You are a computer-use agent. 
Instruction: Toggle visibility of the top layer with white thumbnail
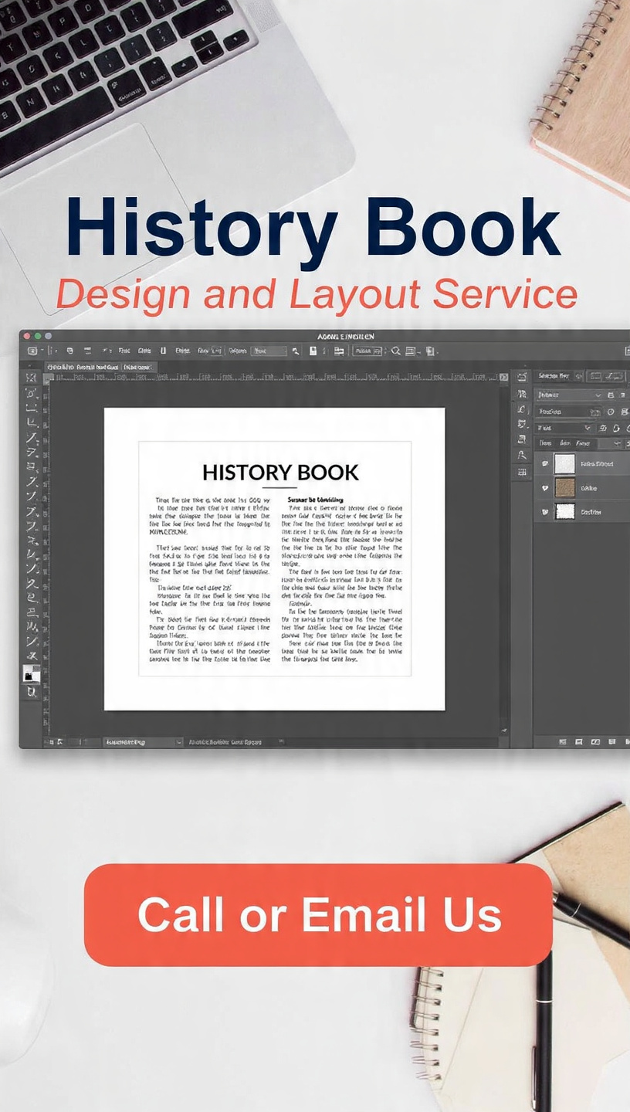pos(544,463)
